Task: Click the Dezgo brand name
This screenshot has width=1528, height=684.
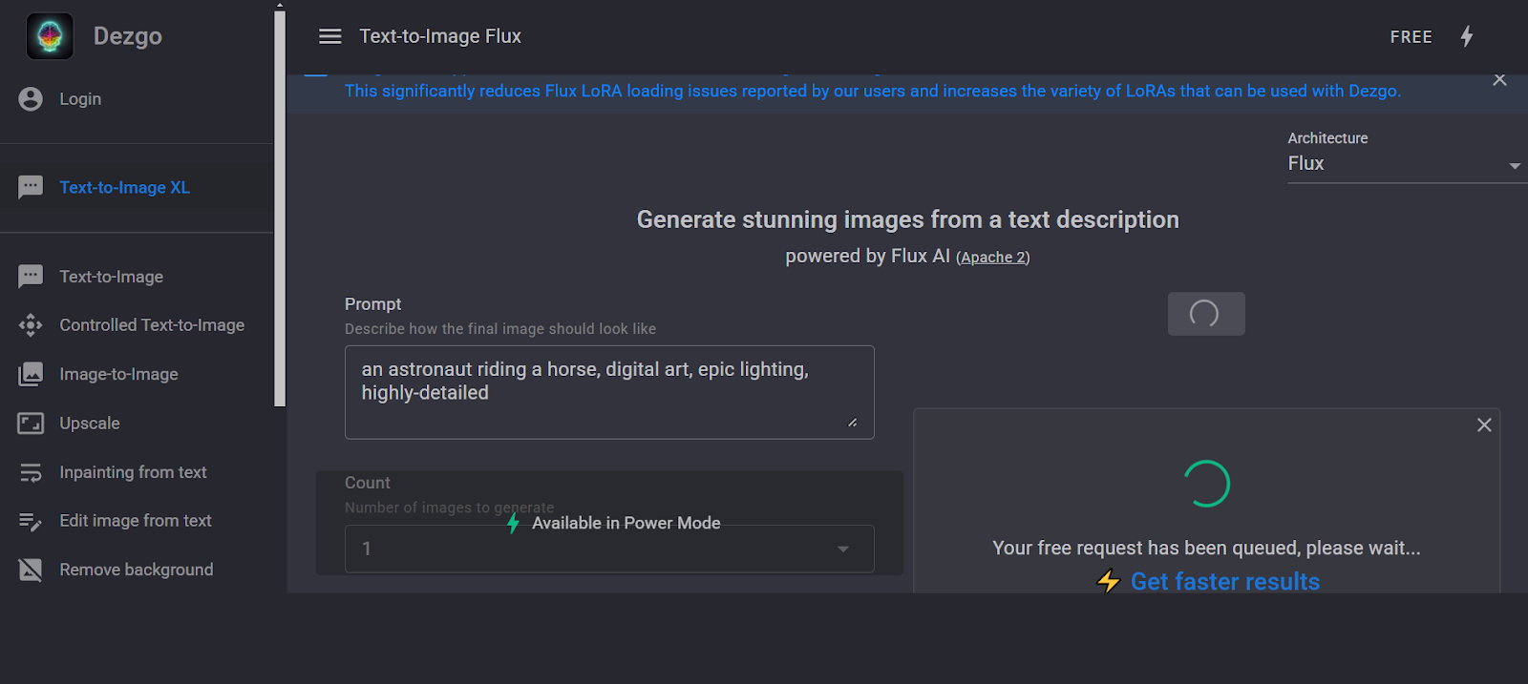Action: [128, 36]
